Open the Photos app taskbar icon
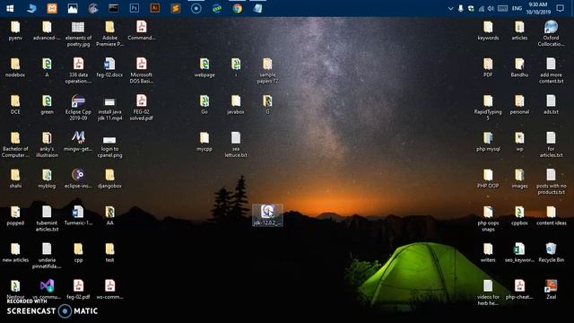Viewport: 574px width, 323px height. [x=73, y=8]
